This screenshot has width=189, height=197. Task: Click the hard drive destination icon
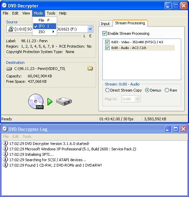tap(64, 101)
